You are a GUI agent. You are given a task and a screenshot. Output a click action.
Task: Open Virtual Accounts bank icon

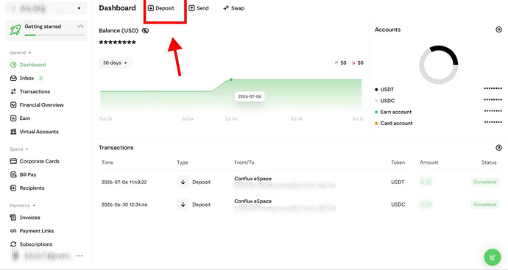click(x=13, y=132)
